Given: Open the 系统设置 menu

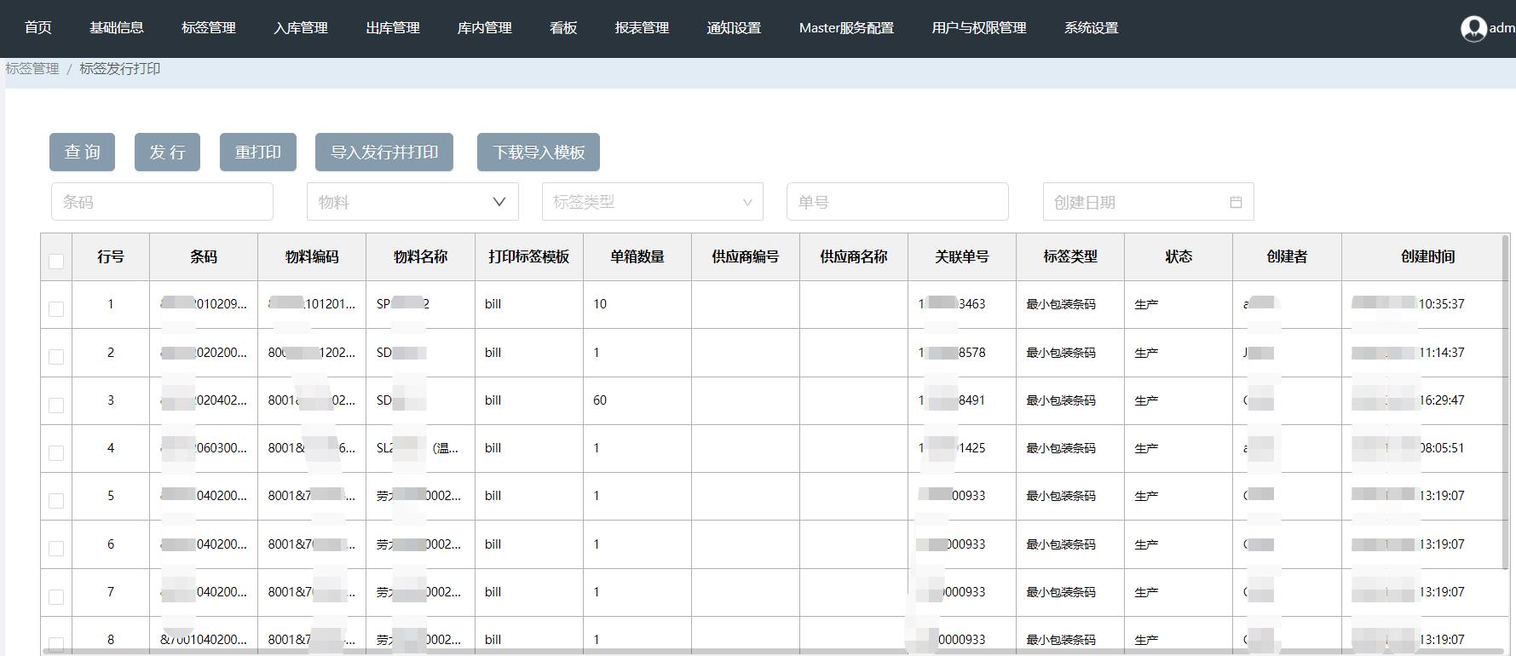Looking at the screenshot, I should pos(1091,28).
